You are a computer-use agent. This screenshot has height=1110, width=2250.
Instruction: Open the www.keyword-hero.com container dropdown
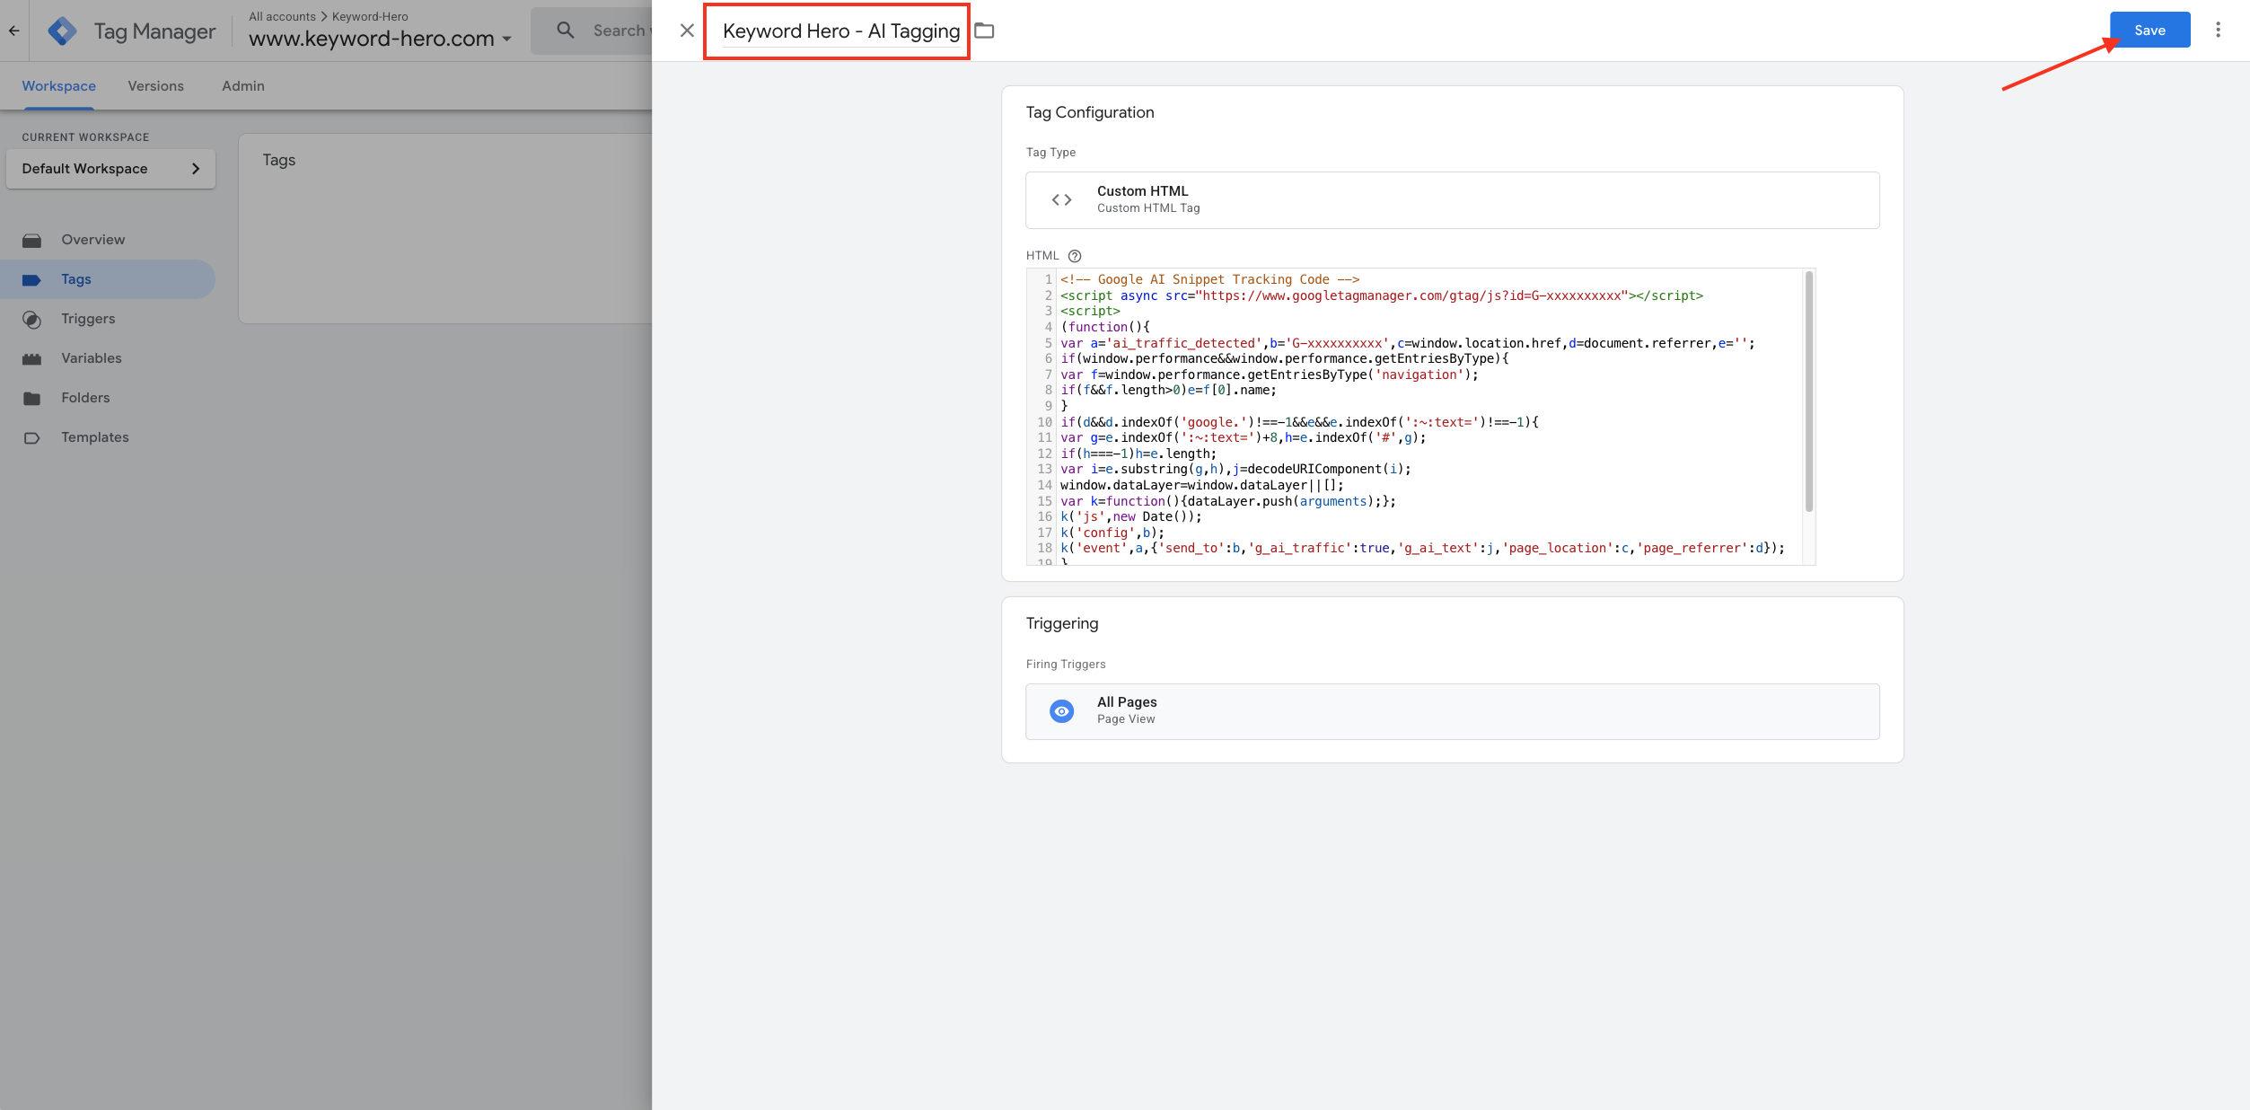(381, 39)
